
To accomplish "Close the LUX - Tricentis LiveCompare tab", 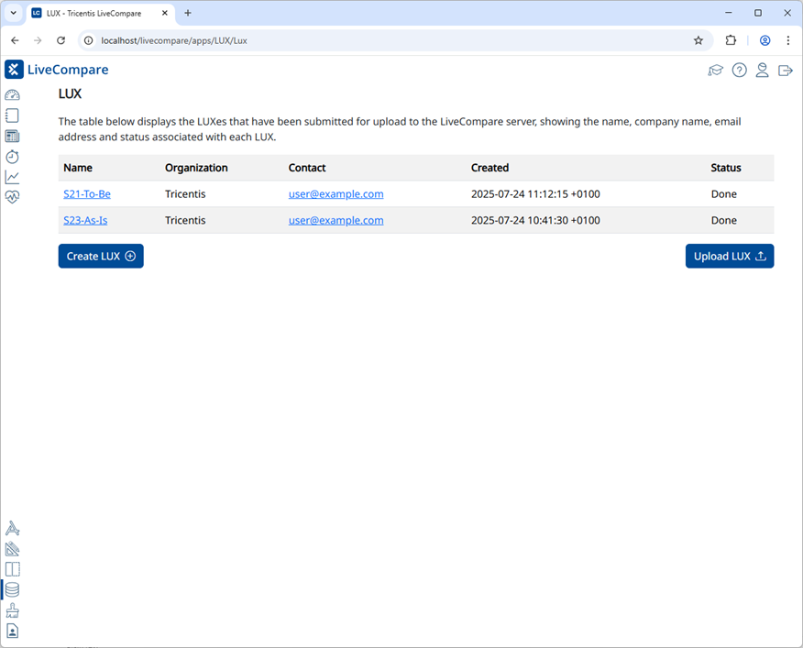I will click(164, 14).
